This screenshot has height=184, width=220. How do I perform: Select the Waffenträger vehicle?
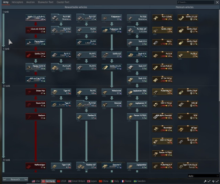[36, 166]
